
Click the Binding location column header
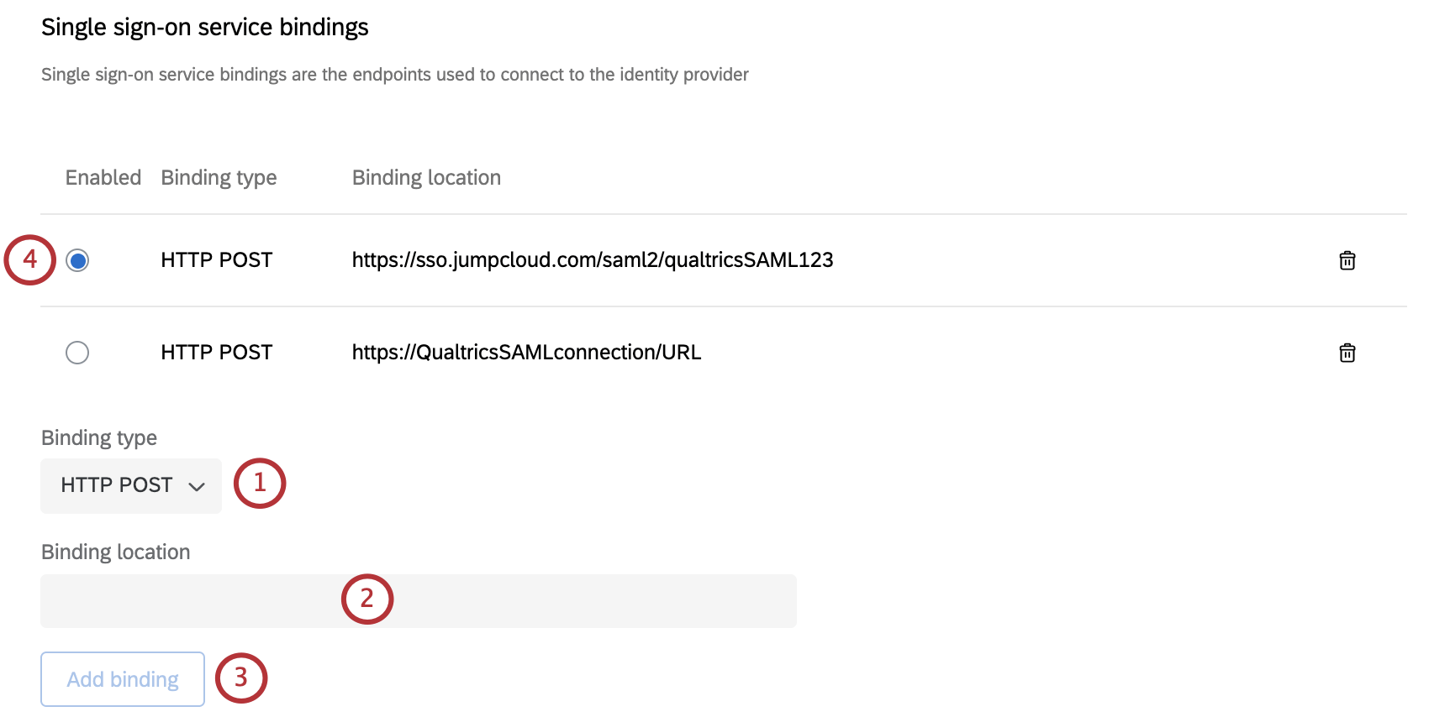(x=425, y=177)
